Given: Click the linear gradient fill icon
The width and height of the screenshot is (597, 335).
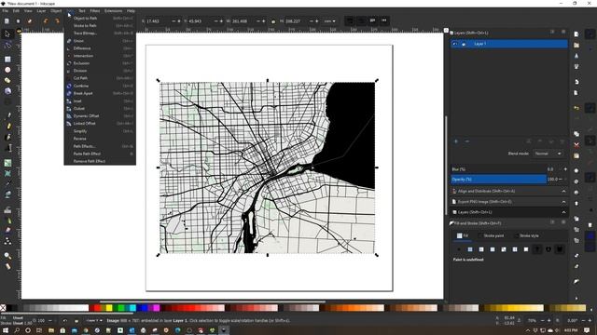Looking at the screenshot, I should pos(481,249).
